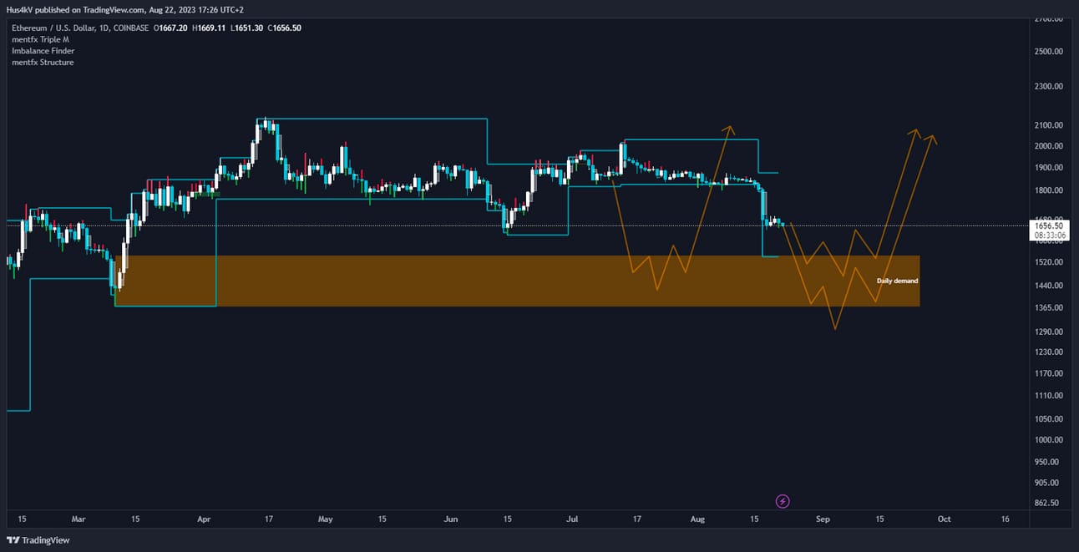The height and width of the screenshot is (552, 1079).
Task: Click the COINBASE exchange label in header
Action: 130,28
